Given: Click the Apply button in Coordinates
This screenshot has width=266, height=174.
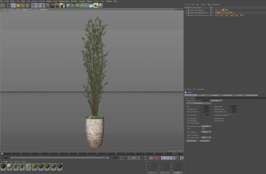Looking at the screenshot, I should [177, 173].
